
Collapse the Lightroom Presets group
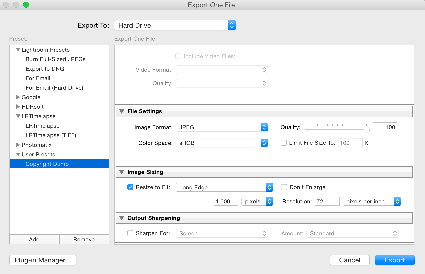[18, 50]
